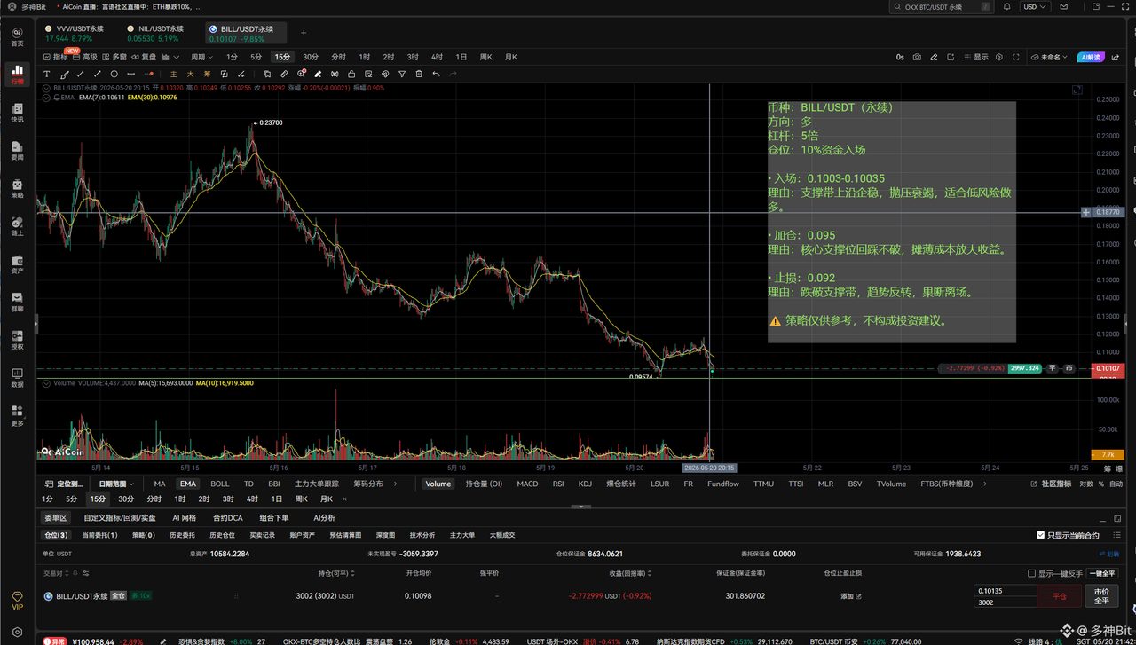Open the 历史委托 tab

[183, 535]
